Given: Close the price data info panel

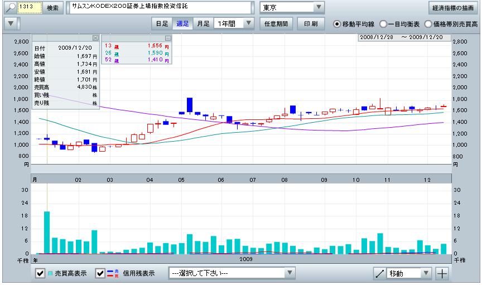Looking at the screenshot, I should pyautogui.click(x=95, y=37).
